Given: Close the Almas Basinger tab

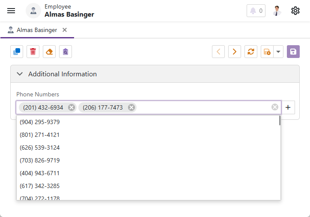Looking at the screenshot, I should [65, 30].
